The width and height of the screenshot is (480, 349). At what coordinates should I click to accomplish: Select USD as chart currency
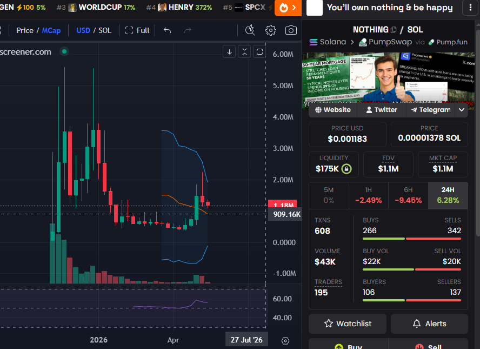click(83, 30)
